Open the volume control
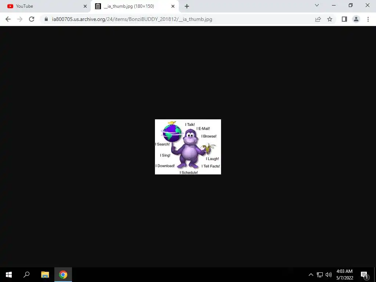The width and height of the screenshot is (376, 282). point(329,275)
